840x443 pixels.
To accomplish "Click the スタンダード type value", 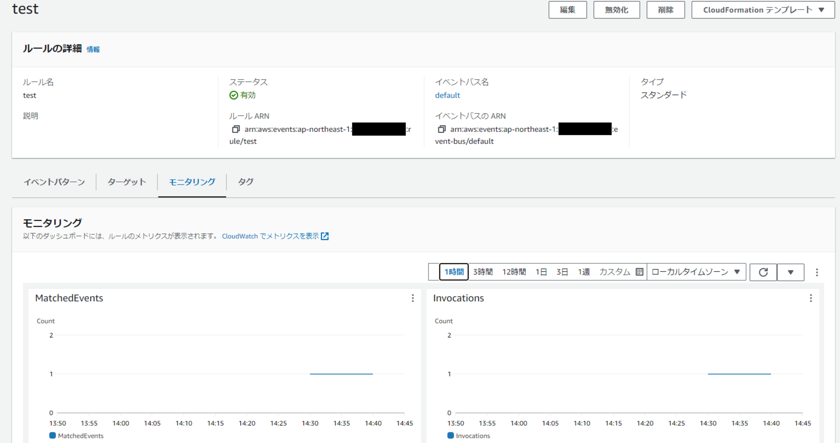I will pos(664,95).
